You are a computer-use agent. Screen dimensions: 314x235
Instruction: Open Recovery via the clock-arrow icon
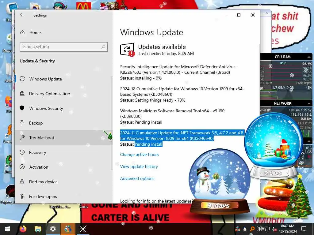(22, 152)
